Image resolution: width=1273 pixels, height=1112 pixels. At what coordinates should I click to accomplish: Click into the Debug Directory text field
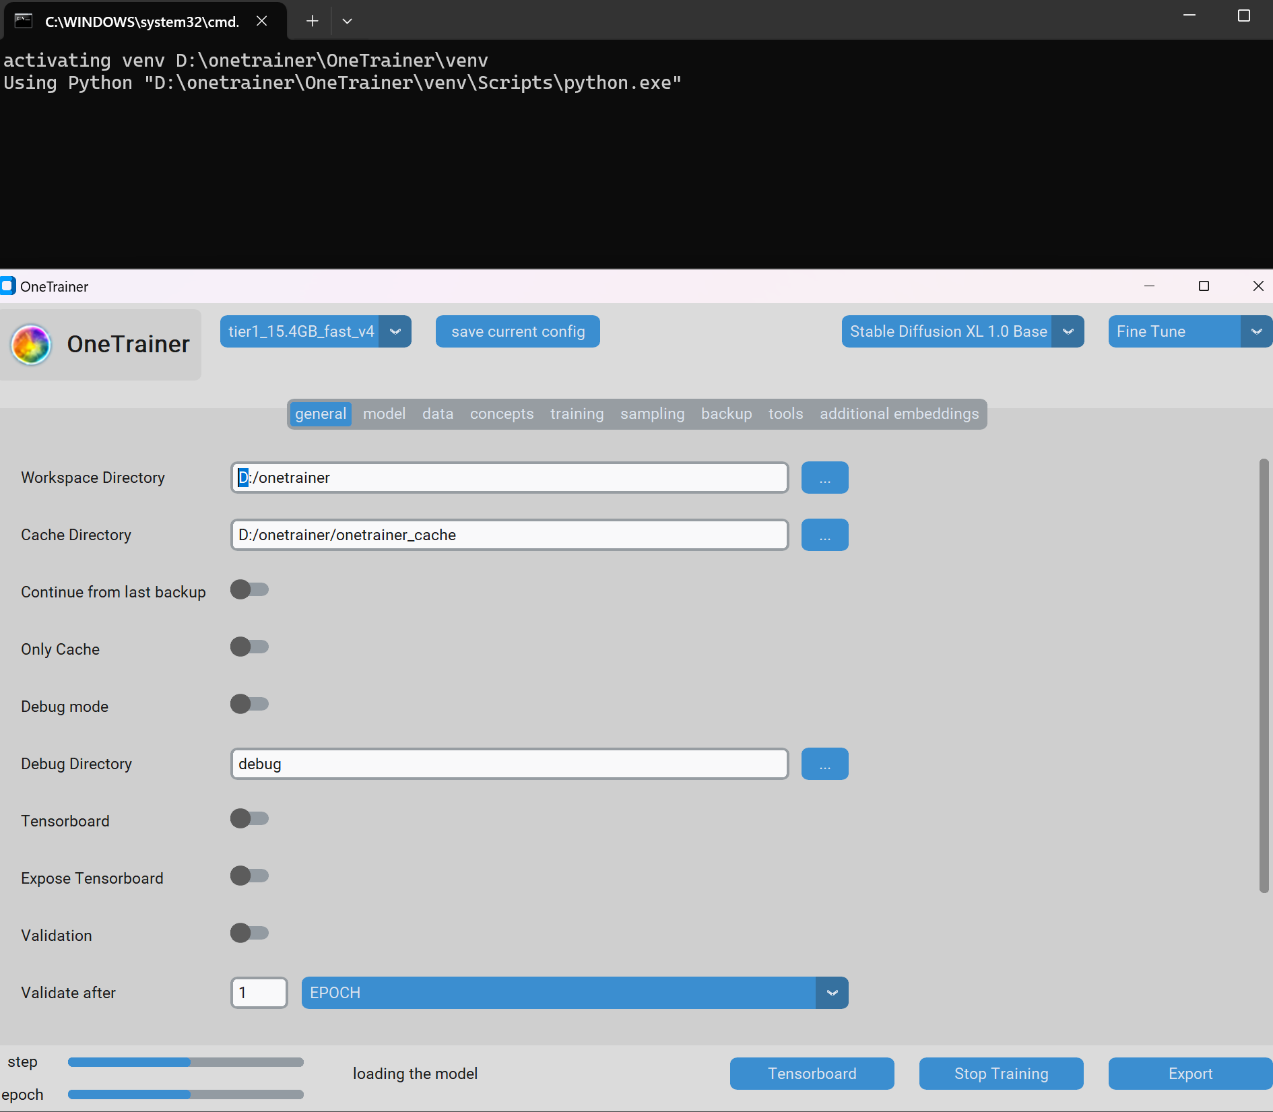[510, 764]
